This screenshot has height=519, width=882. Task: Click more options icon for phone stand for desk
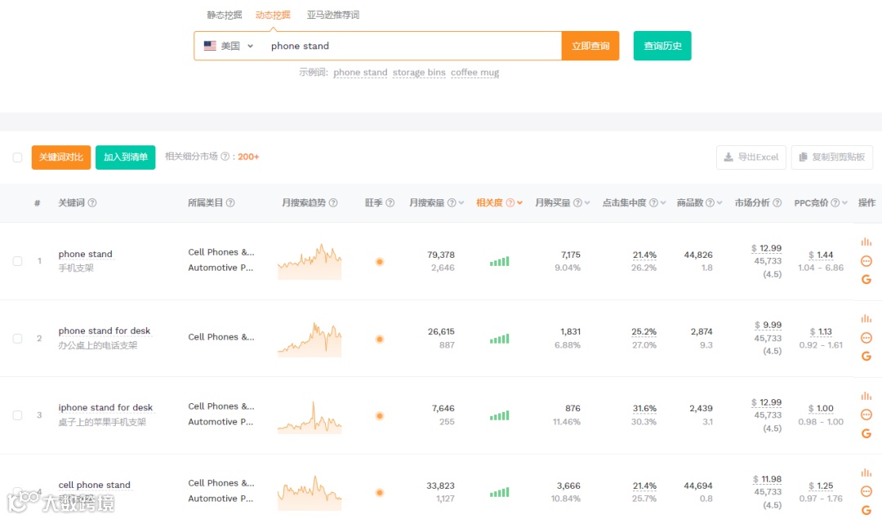[x=866, y=338]
